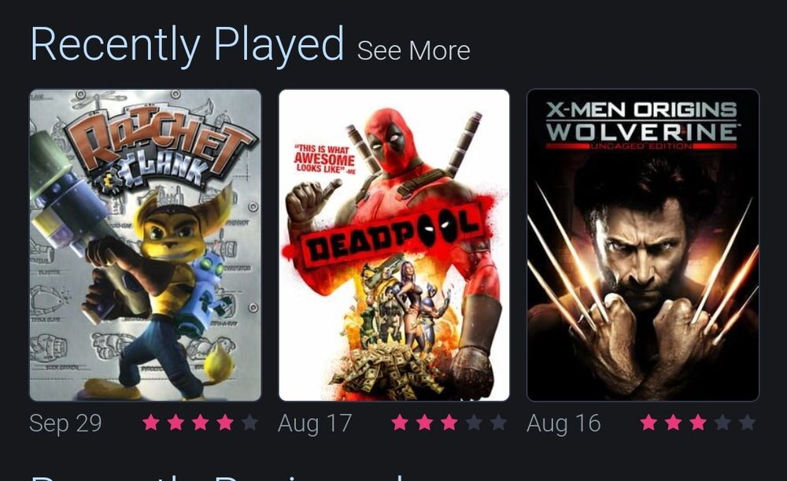Viewport: 787px width, 481px height.
Task: Click the empty fifth star under Deadpool
Action: click(498, 423)
